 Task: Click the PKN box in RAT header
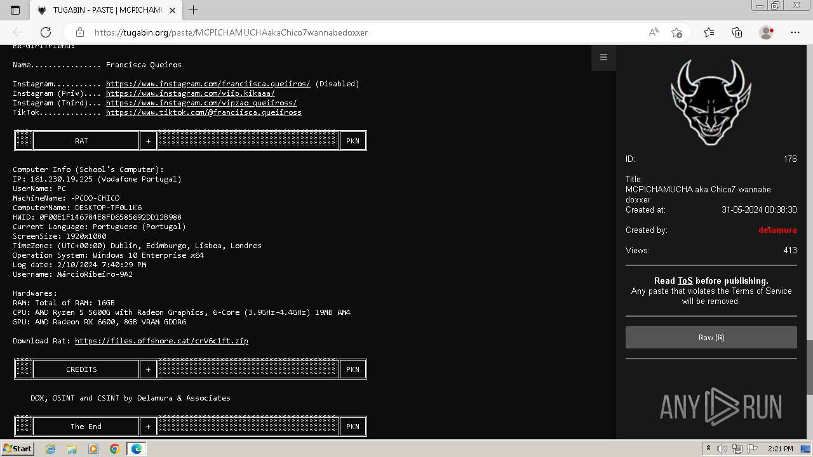[x=353, y=141]
